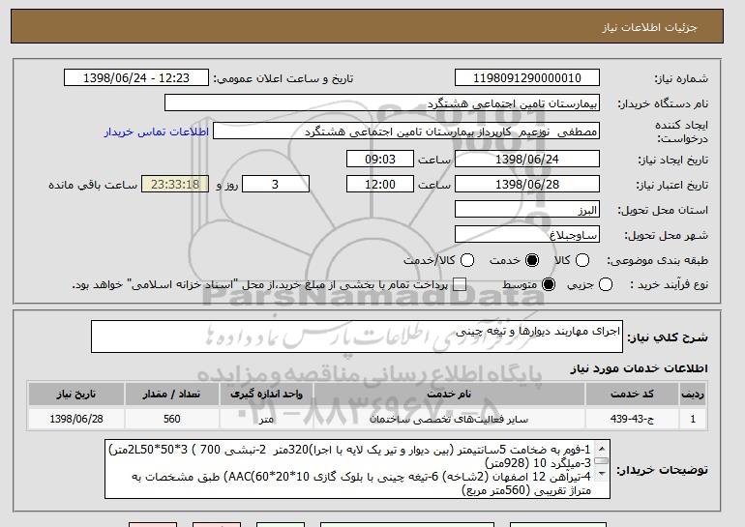Click the creation time field 09:03
Viewport: 745px width, 527px height.
click(x=380, y=159)
